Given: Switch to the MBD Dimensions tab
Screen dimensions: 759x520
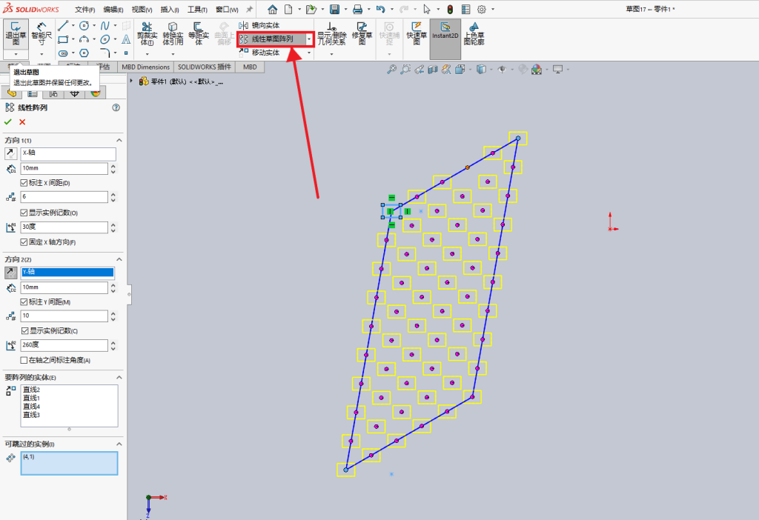Looking at the screenshot, I should pyautogui.click(x=146, y=67).
